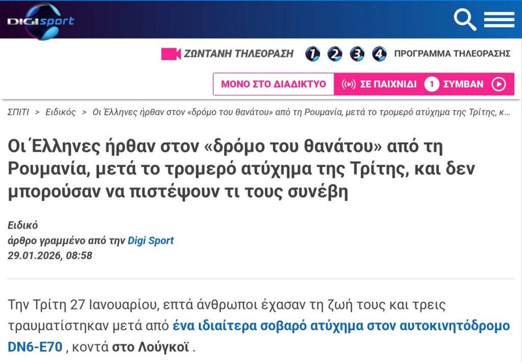Click ΜΟΝΟ ΣΤΟ ΔΙΑΔΙΚΤΥΟ button
Screen dimensions: 522x363
tap(273, 85)
